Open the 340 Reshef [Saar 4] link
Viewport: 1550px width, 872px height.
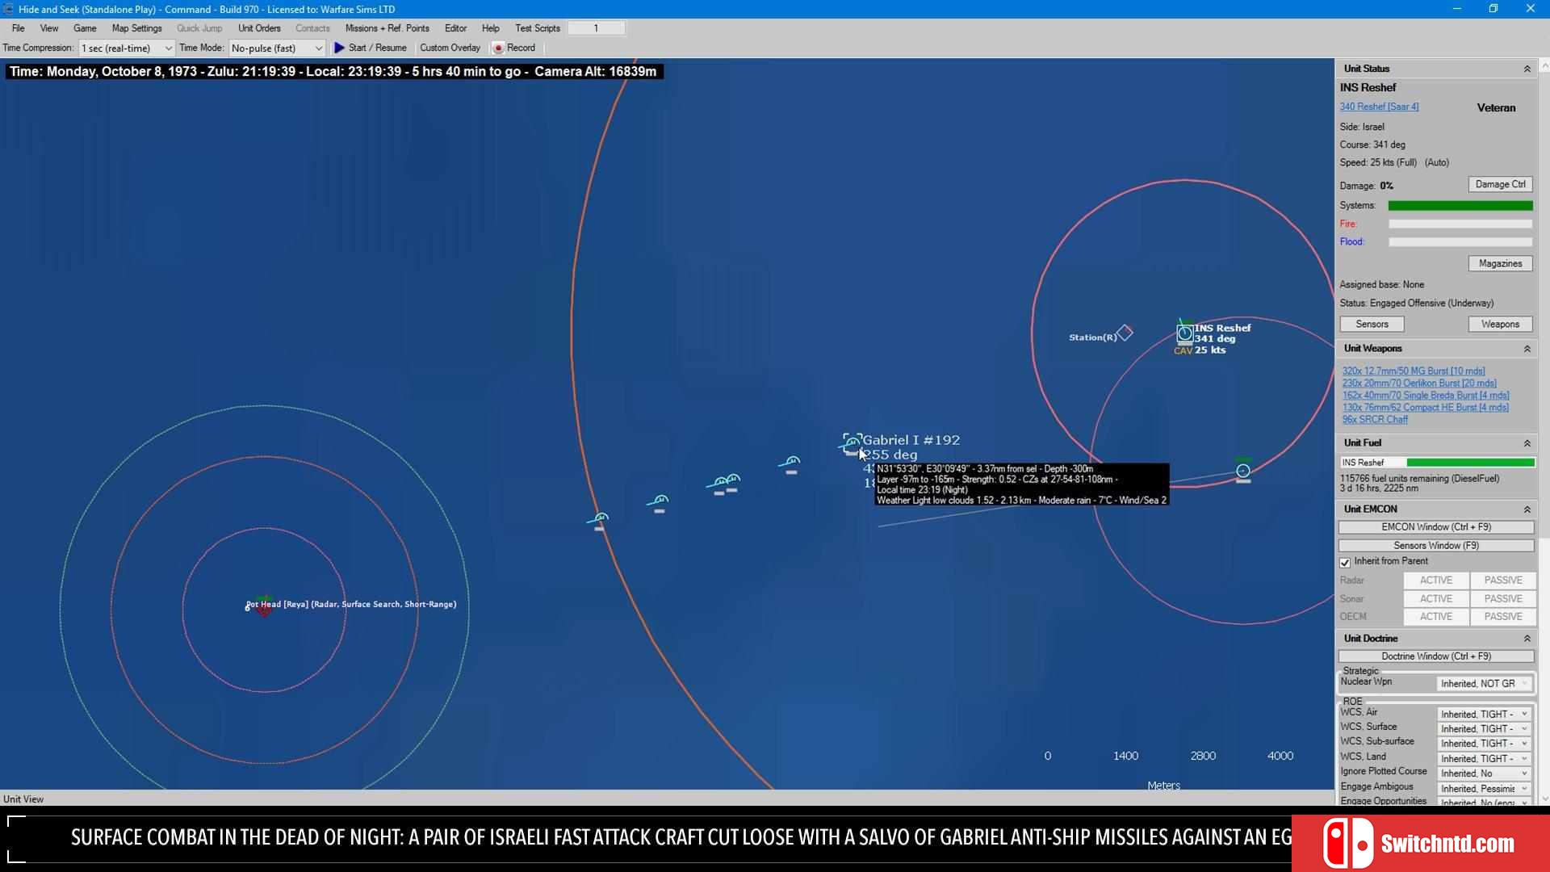point(1379,107)
